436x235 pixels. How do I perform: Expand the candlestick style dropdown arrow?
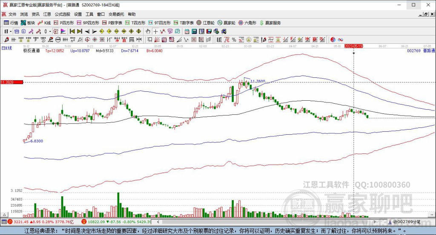pos(50,31)
